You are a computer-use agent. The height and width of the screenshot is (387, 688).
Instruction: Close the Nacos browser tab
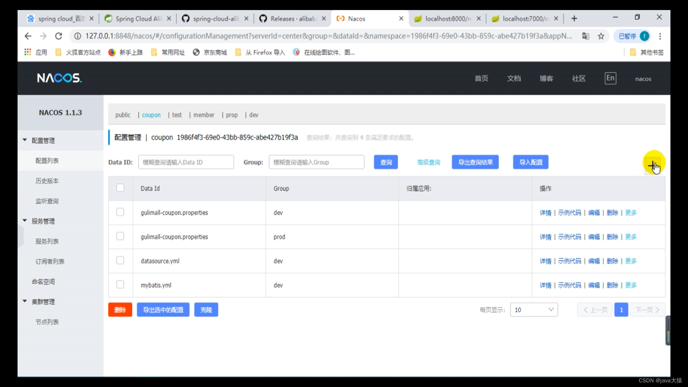click(401, 19)
